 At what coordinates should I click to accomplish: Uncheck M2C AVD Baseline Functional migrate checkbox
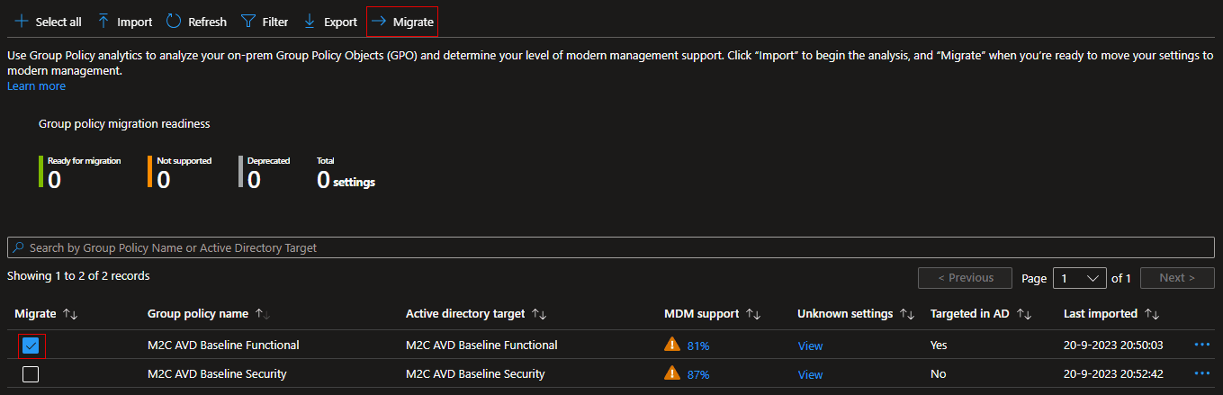[x=31, y=345]
